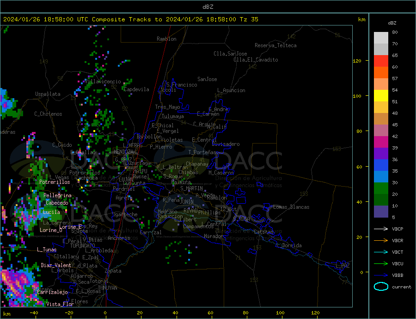Viewport: 416px width, 319px height.
Task: Click the 'Capdevila' label on map
Action: pyautogui.click(x=136, y=89)
